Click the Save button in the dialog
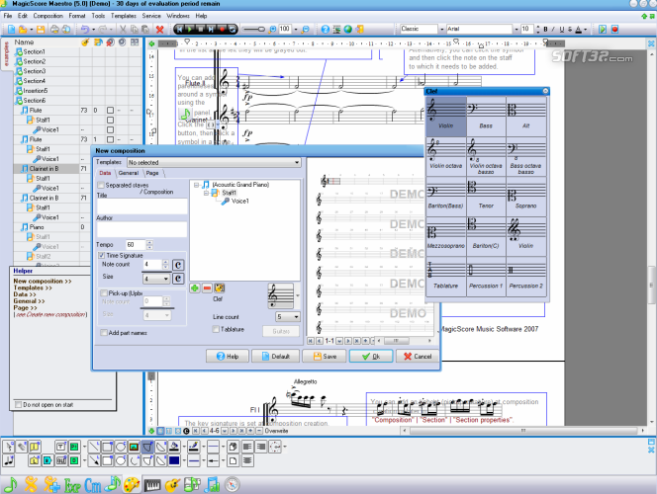The height and width of the screenshot is (494, 657). [x=325, y=356]
